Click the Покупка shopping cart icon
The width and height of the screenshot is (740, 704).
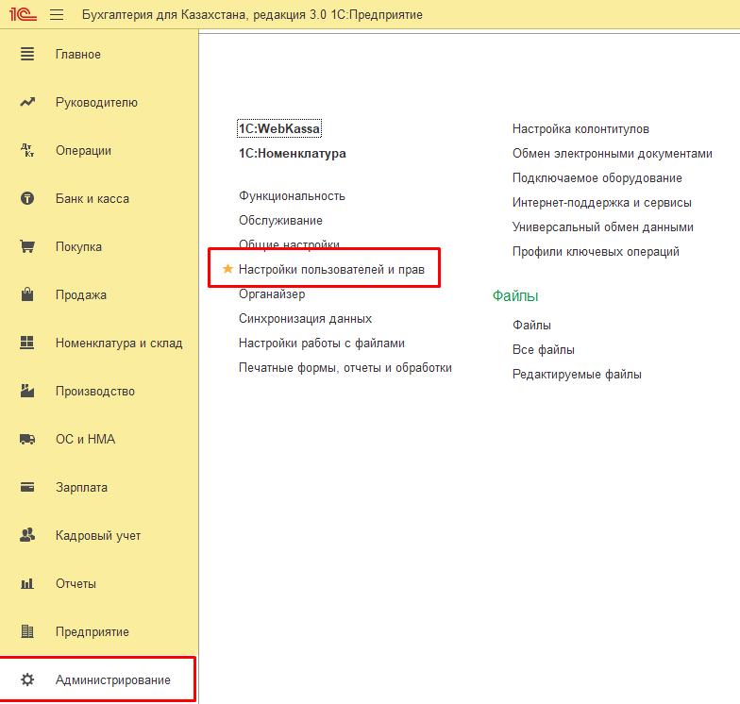click(27, 247)
